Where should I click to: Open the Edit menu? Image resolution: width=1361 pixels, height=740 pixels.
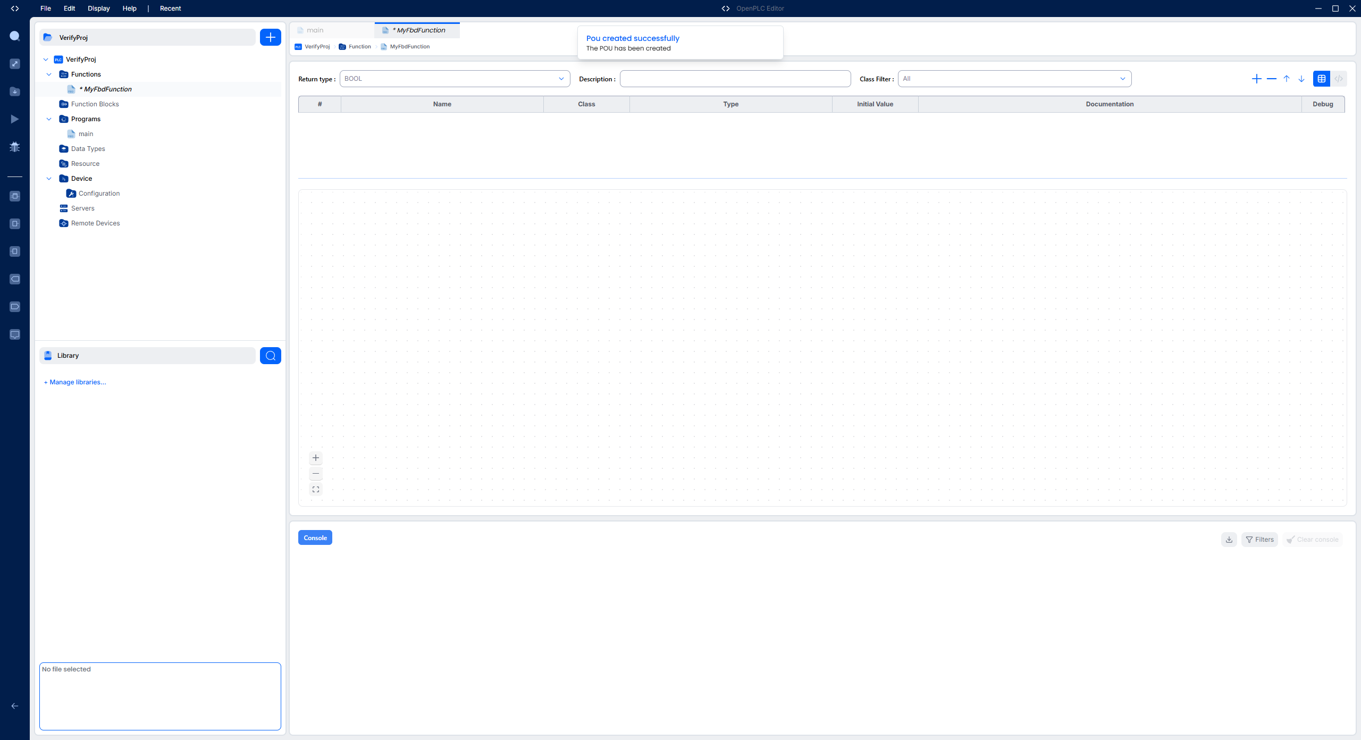[69, 9]
